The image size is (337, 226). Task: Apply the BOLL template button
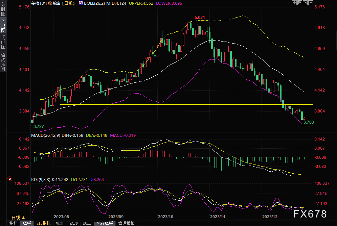(87, 223)
